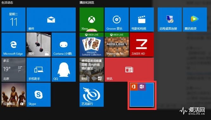
Task: Launch the Minecraft tile
Action: pos(117,45)
